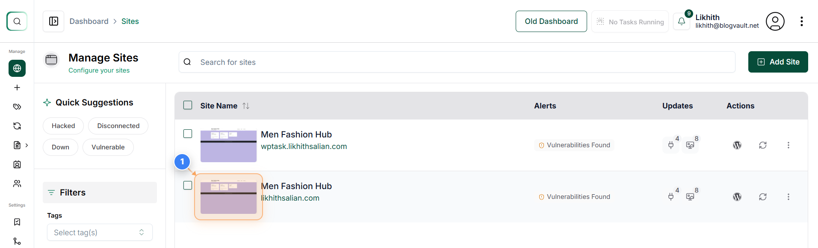Open WordPress admin for wptask.likhithsalian.com
818x248 pixels.
click(737, 145)
